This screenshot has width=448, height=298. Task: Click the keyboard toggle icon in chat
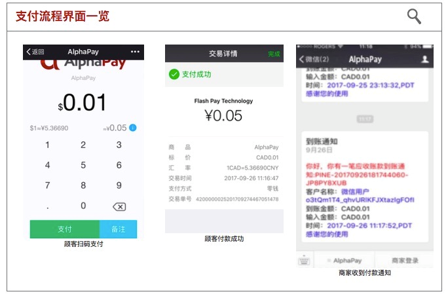pyautogui.click(x=304, y=260)
